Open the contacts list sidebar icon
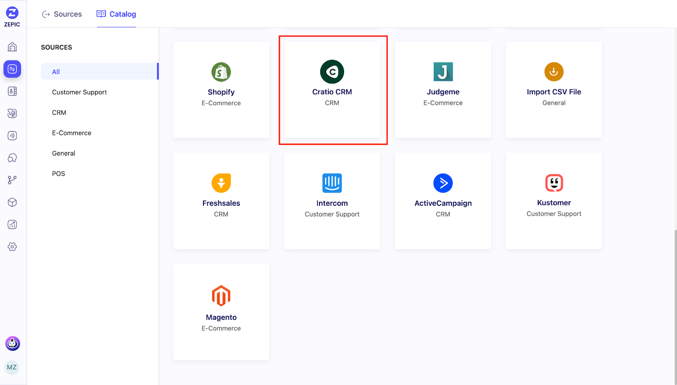 [x=12, y=91]
